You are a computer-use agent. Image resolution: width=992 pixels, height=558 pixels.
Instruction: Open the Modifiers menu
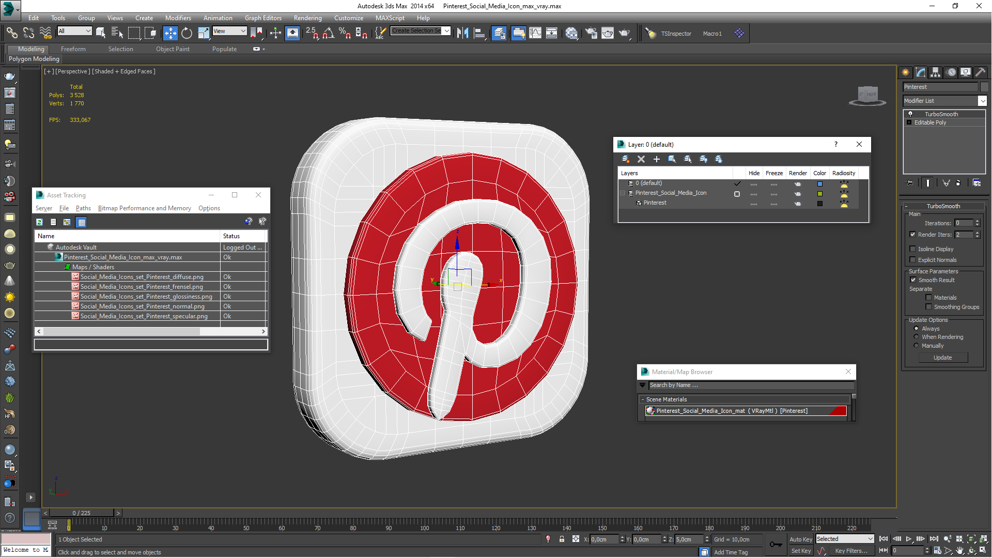click(x=178, y=18)
